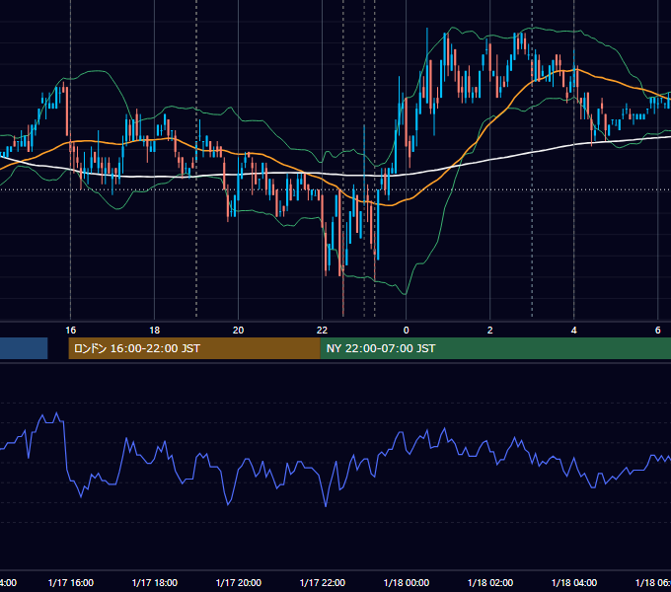Click the 22 hour axis label
The image size is (671, 592).
pos(323,331)
